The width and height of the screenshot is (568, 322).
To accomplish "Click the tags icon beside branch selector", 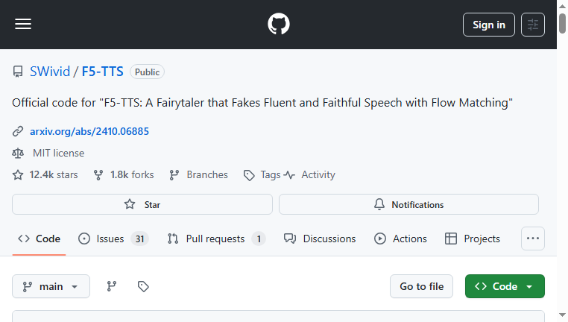I will pos(143,286).
